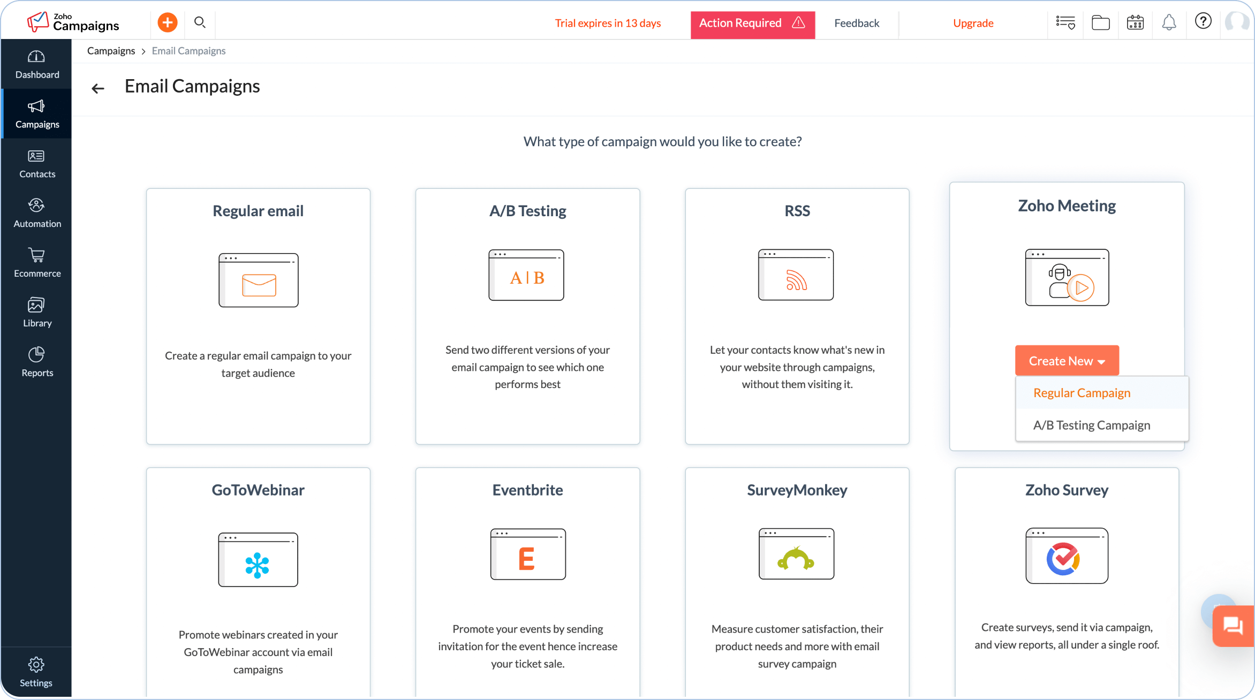Click the Action Required button
1255x700 pixels.
[751, 24]
